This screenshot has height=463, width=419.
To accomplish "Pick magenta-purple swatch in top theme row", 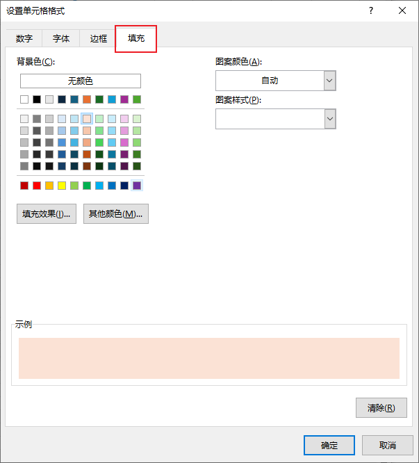I will (x=124, y=99).
